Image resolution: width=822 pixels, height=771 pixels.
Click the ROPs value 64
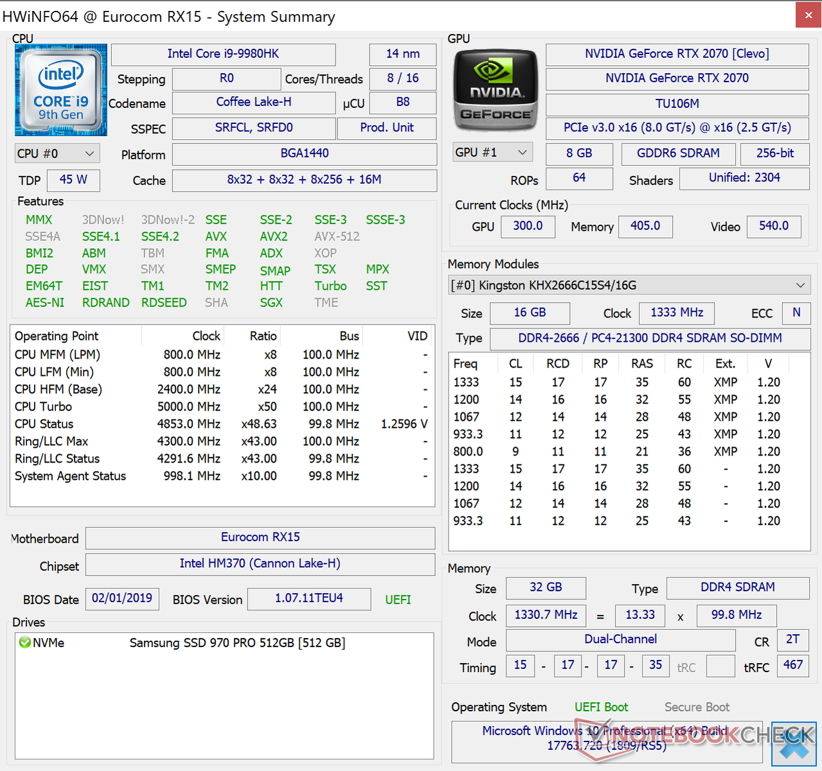click(579, 178)
